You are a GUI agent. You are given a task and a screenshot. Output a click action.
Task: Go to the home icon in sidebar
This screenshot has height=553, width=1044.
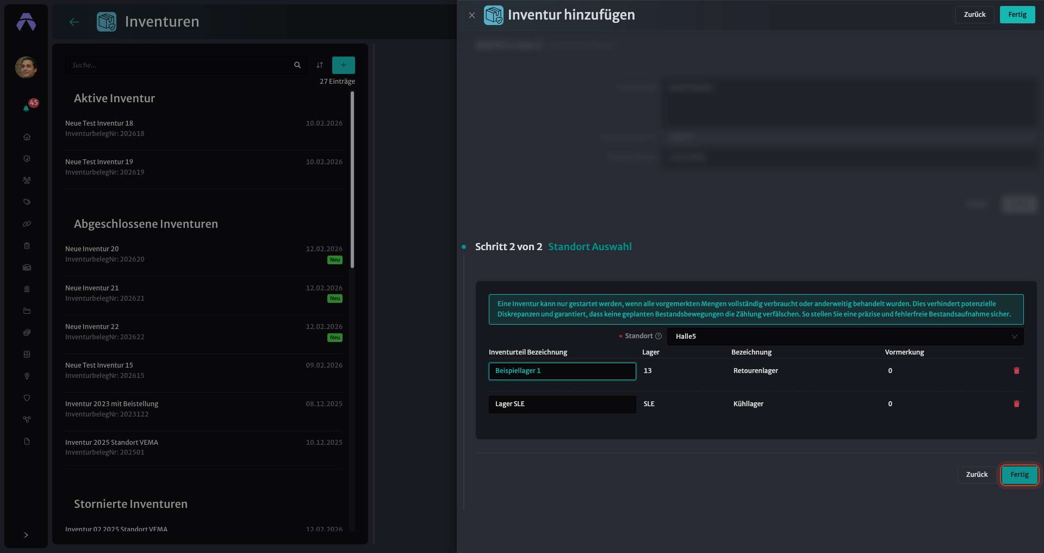(27, 137)
